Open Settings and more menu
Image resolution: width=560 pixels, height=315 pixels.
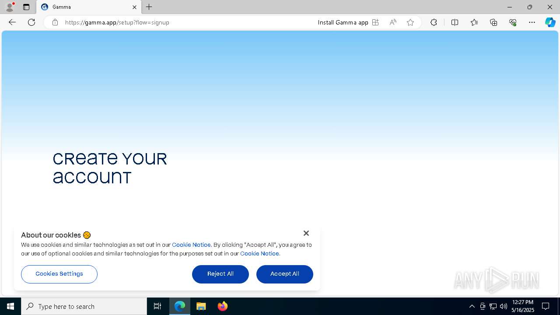pyautogui.click(x=532, y=22)
